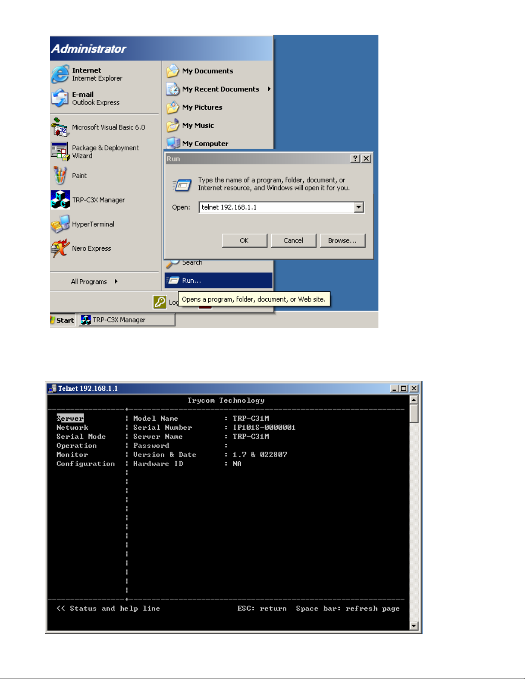Click the Log Off key icon

click(x=160, y=302)
